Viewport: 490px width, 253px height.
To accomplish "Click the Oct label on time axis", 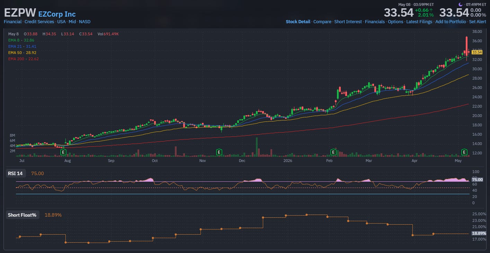I will pos(155,161).
